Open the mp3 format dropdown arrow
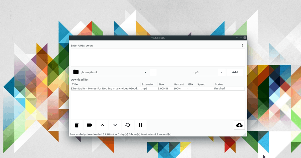This screenshot has width=301, height=158. click(x=222, y=72)
